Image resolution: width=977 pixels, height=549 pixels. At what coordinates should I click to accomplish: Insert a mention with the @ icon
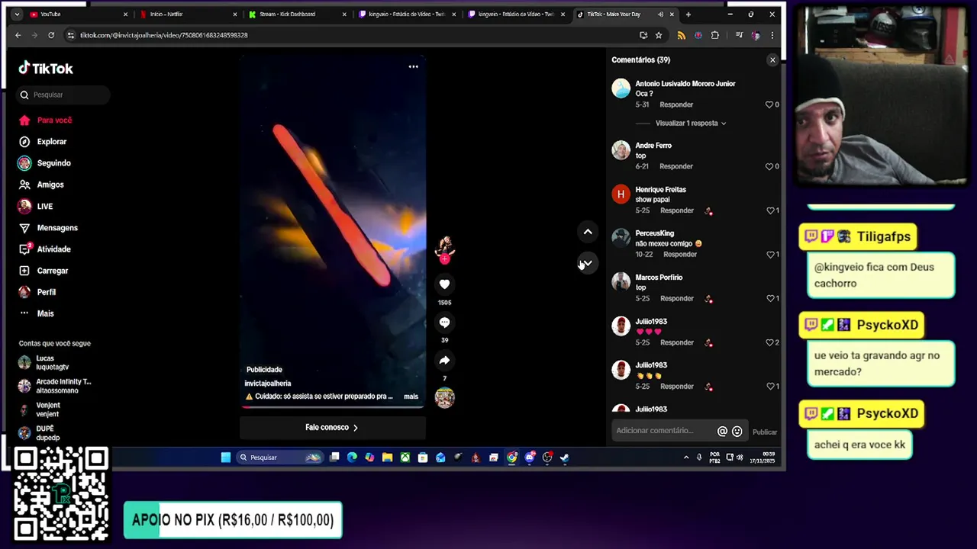[722, 431]
